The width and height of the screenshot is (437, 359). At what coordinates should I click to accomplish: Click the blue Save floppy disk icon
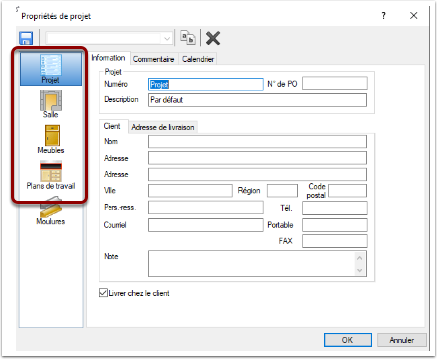point(26,38)
